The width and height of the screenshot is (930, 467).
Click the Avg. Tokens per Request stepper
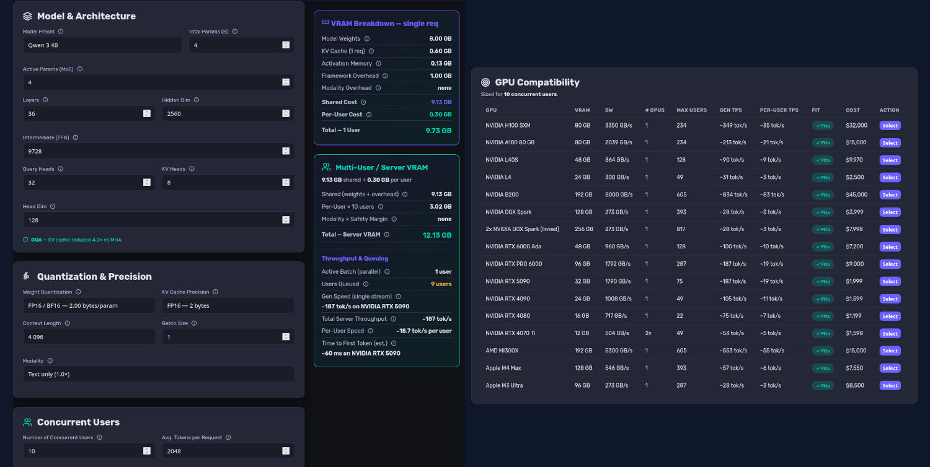coord(286,451)
